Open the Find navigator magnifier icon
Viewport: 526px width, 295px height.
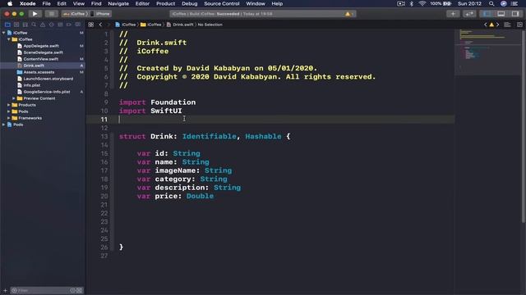click(x=34, y=25)
